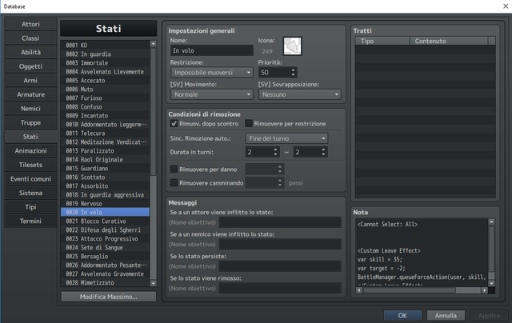Click the states list scroll down arrow
Screen dimensions: 512x323
click(153, 283)
